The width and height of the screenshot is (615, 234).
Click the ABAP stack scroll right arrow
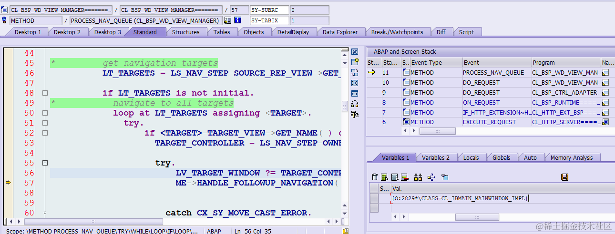tap(413, 131)
